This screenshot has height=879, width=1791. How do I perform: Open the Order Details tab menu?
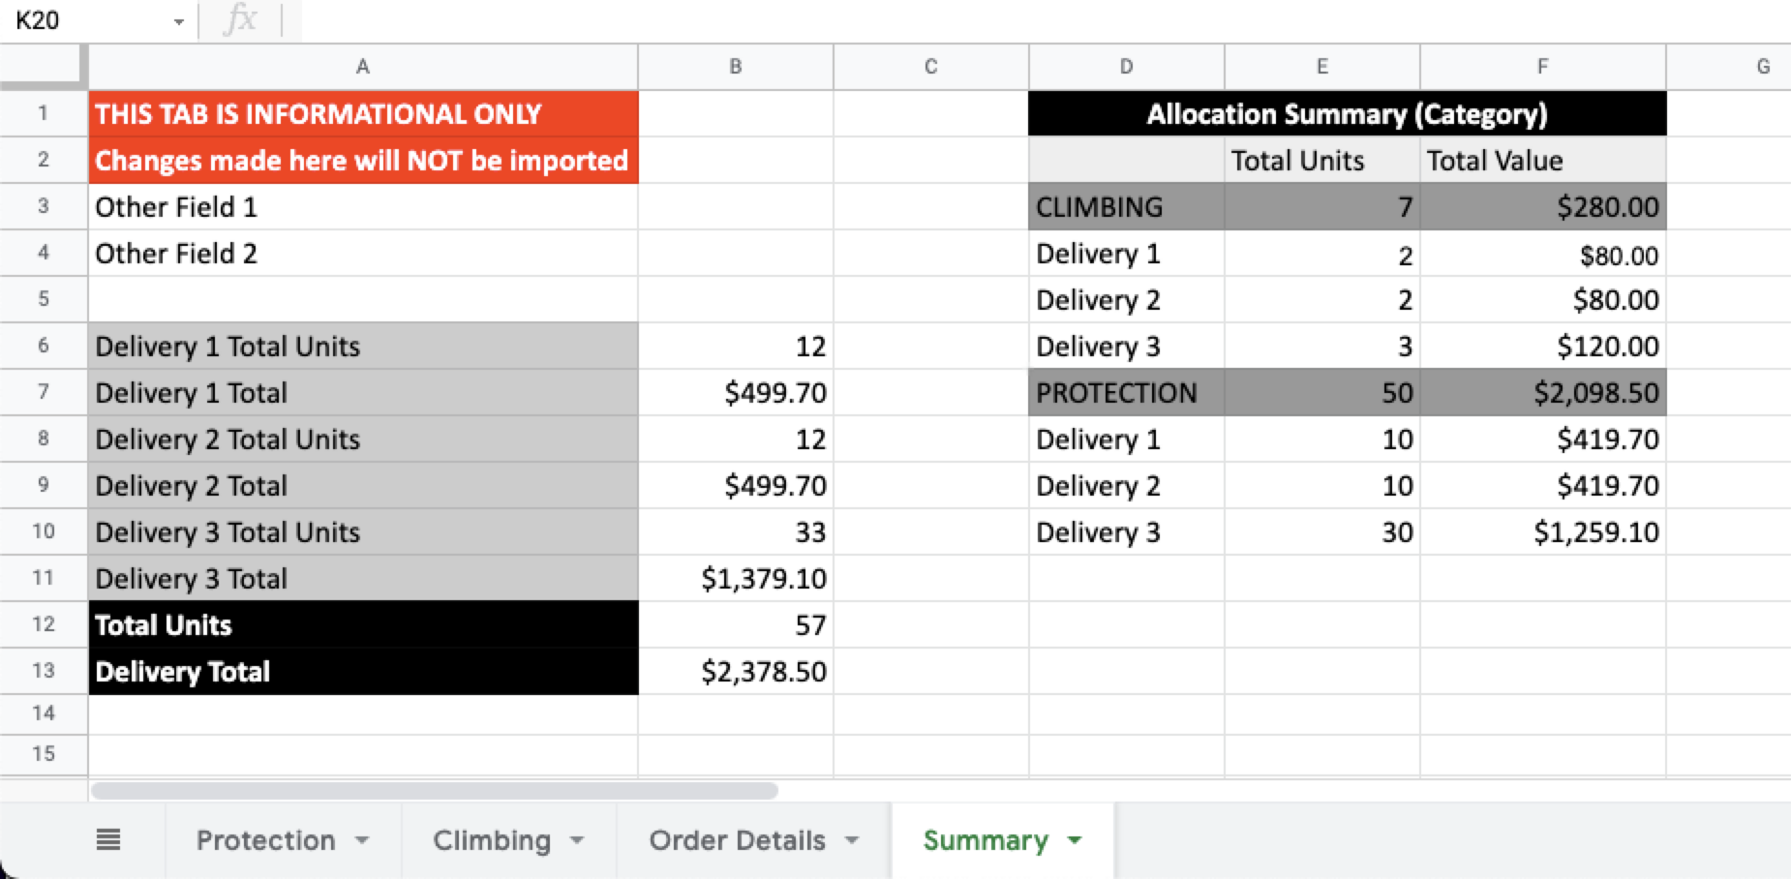pos(853,841)
